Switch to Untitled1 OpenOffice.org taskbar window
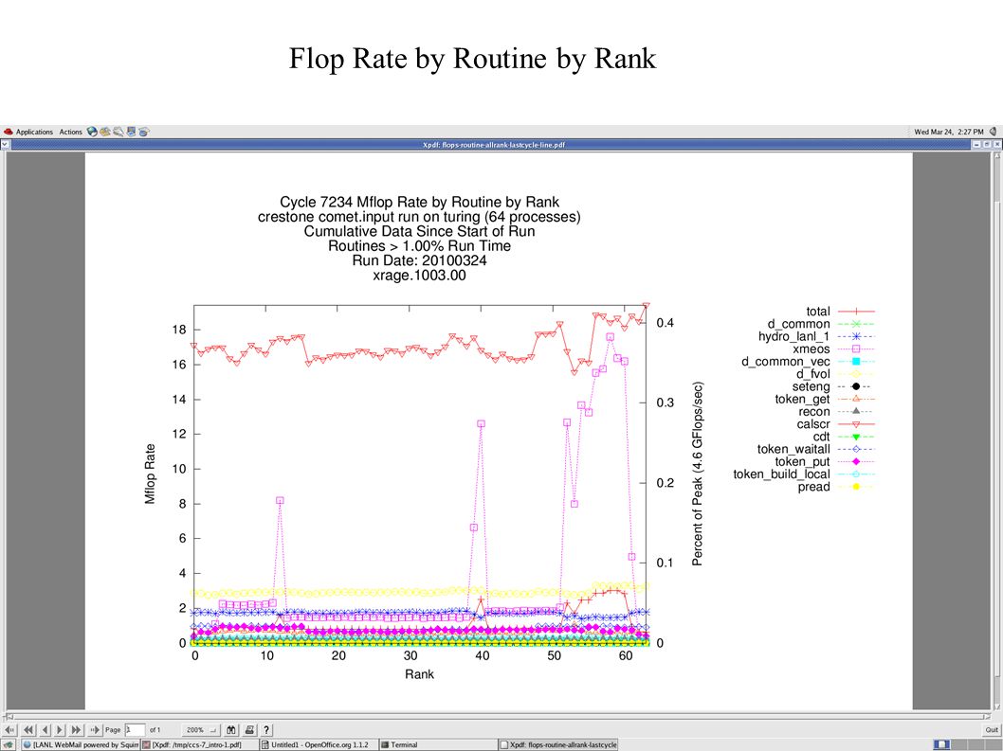The width and height of the screenshot is (1003, 751). [x=319, y=744]
